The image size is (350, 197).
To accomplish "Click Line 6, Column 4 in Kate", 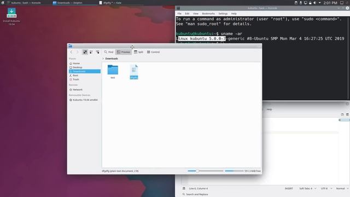I will 198,188.
